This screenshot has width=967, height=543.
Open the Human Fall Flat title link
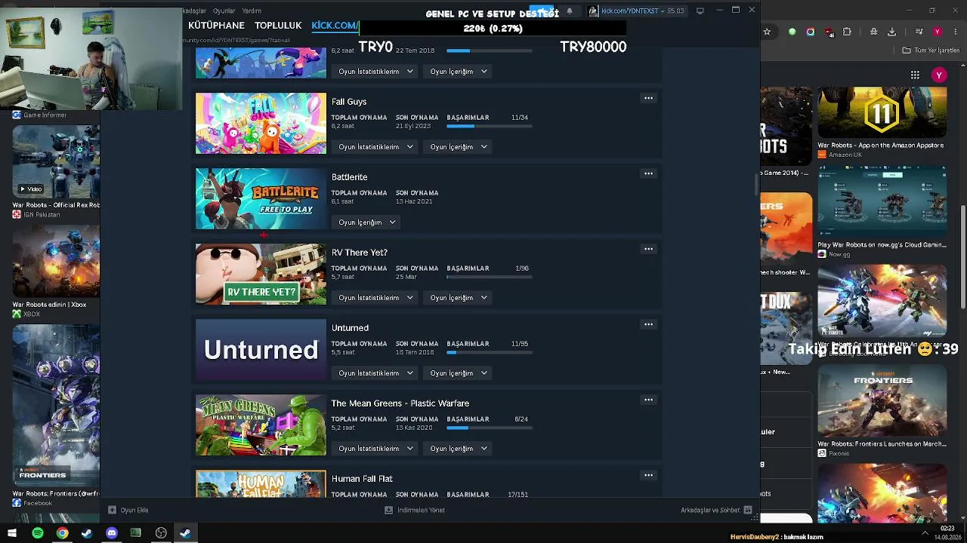click(x=362, y=479)
